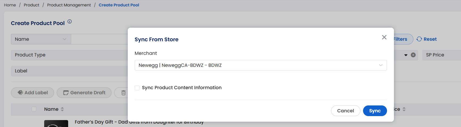Click the info icon beside Create Product Pool
The image size is (461, 127).
click(x=69, y=22)
